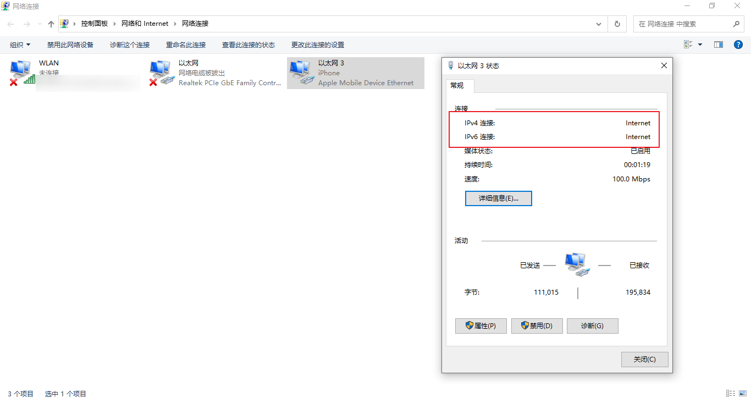Click the 在 网络连接 中搜索 search box

(682, 24)
